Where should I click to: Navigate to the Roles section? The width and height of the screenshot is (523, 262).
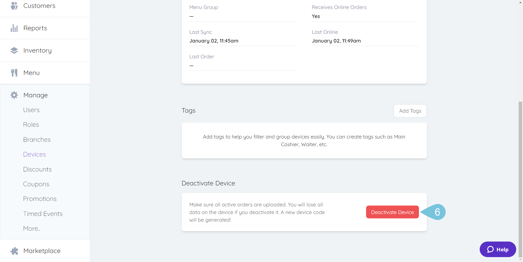point(31,124)
